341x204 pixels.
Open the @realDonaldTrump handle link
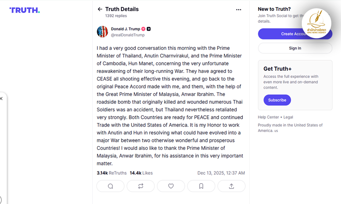(128, 35)
